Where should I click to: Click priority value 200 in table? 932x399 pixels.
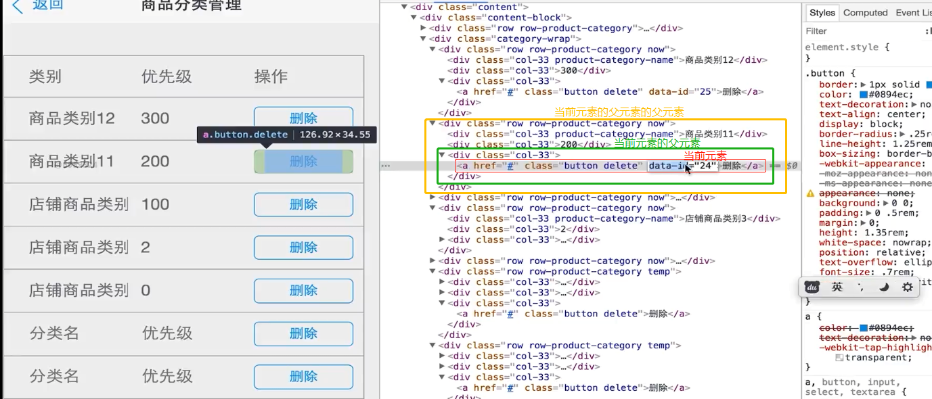tap(155, 161)
